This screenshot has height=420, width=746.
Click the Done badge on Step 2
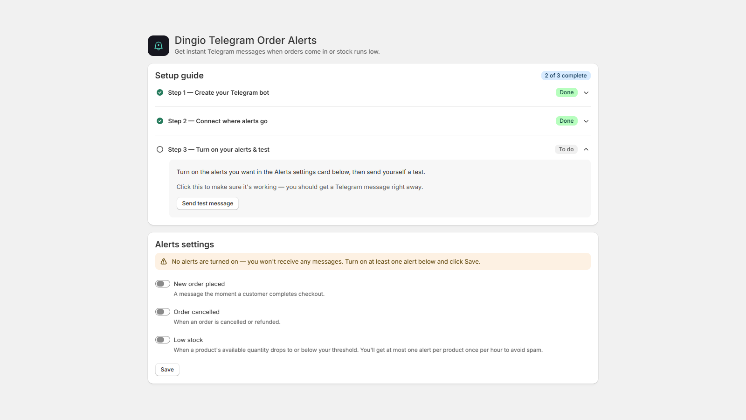coord(566,121)
